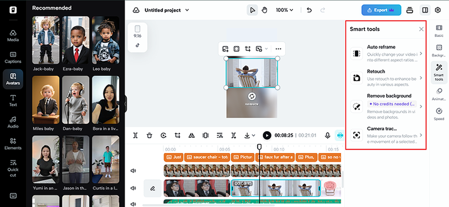The width and height of the screenshot is (449, 207).
Task: Click the hand pan tool
Action: pos(265,10)
